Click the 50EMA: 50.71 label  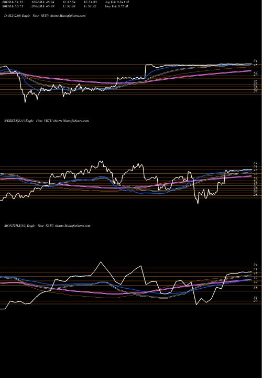click(x=12, y=6)
